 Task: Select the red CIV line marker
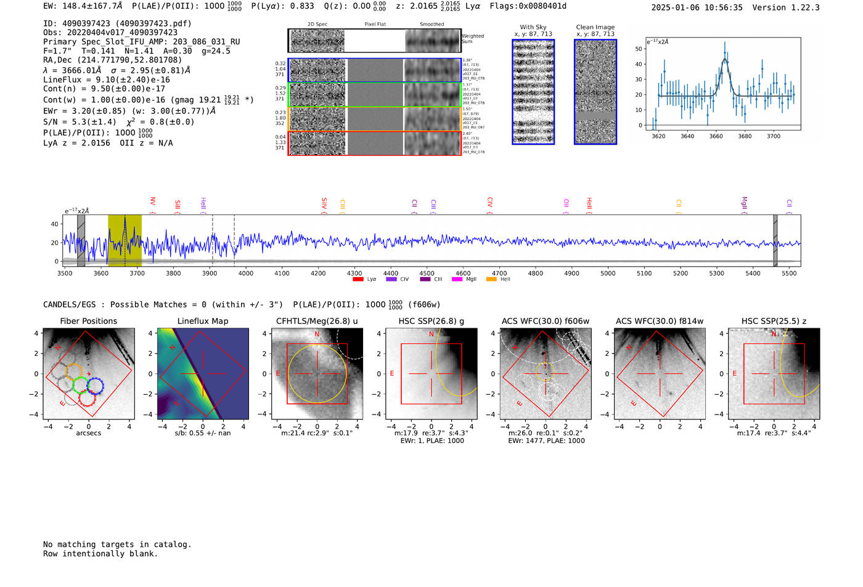pos(489,205)
